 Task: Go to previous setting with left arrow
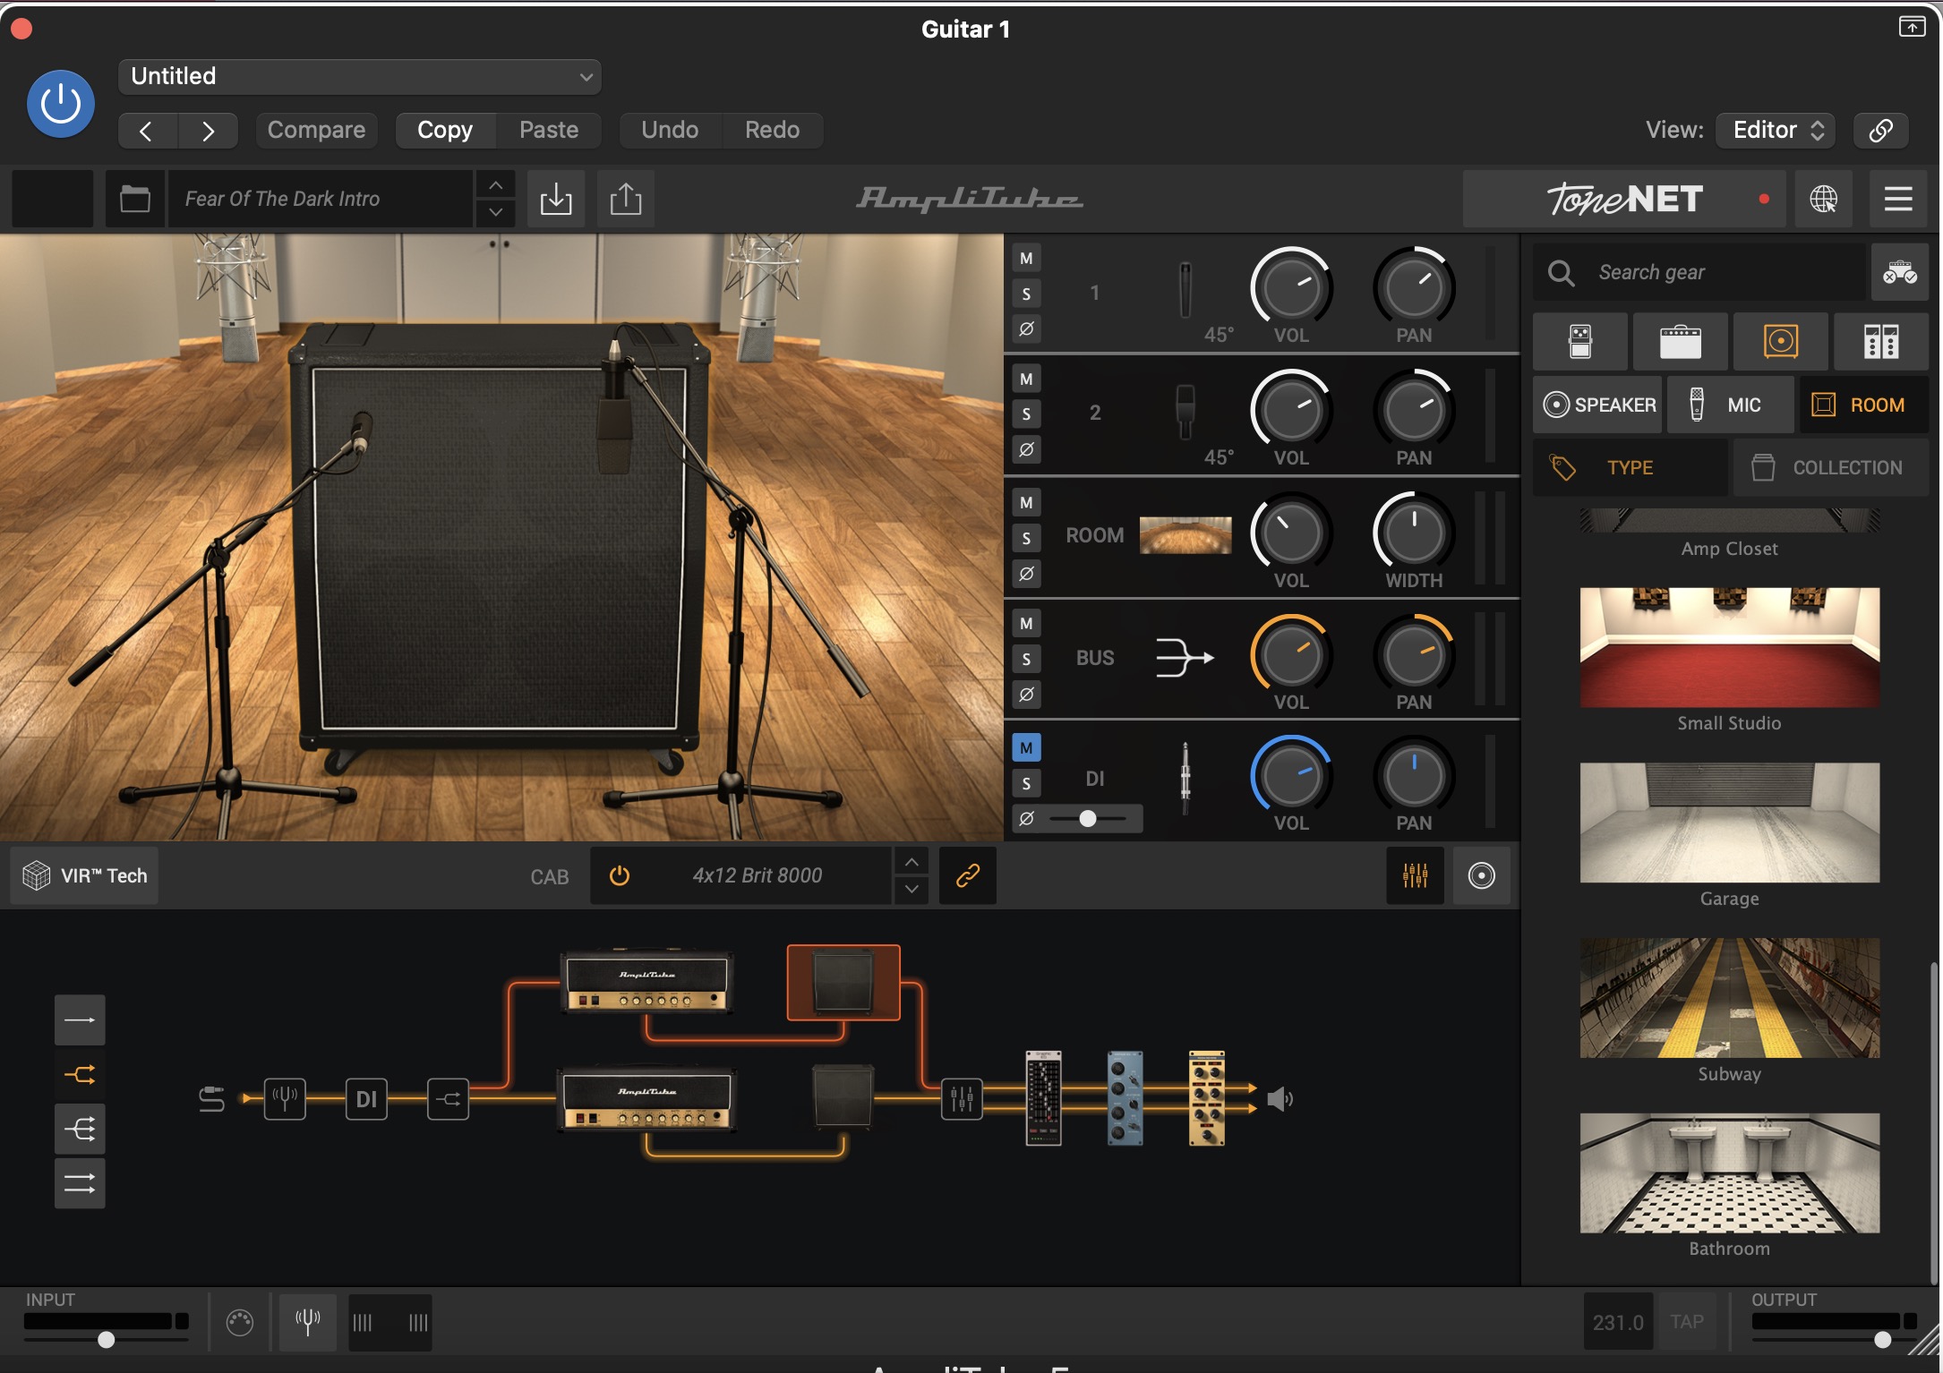pyautogui.click(x=147, y=131)
